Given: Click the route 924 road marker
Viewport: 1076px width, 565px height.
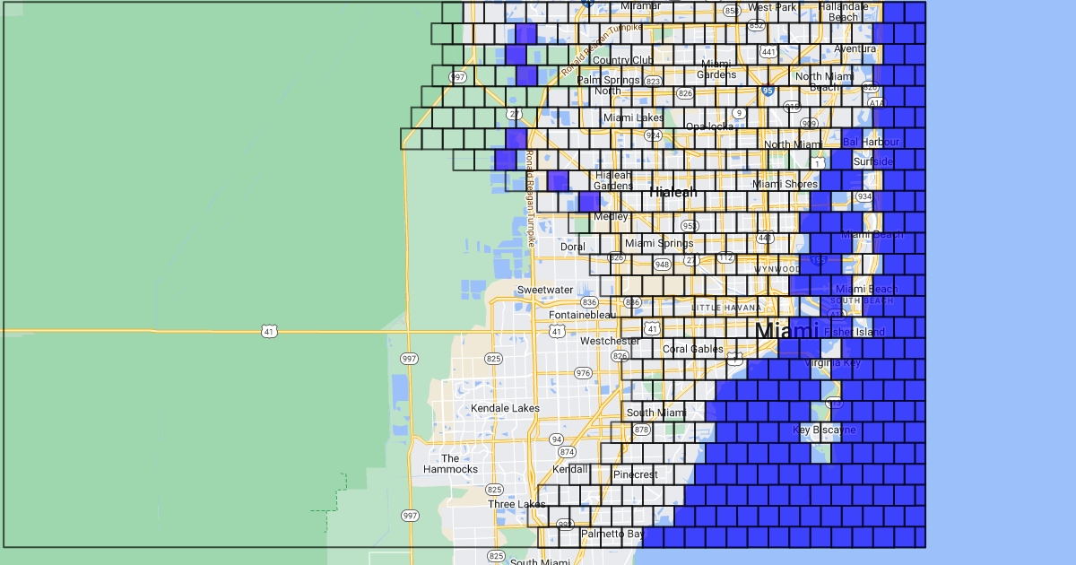Looking at the screenshot, I should click(653, 136).
